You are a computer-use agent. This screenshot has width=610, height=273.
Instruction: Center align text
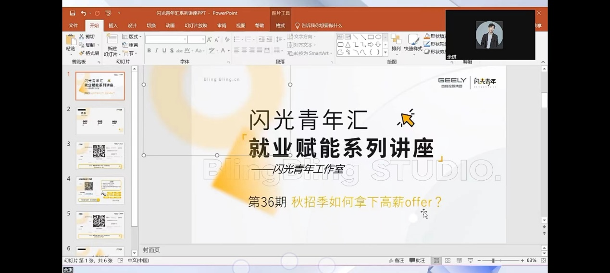pos(244,50)
